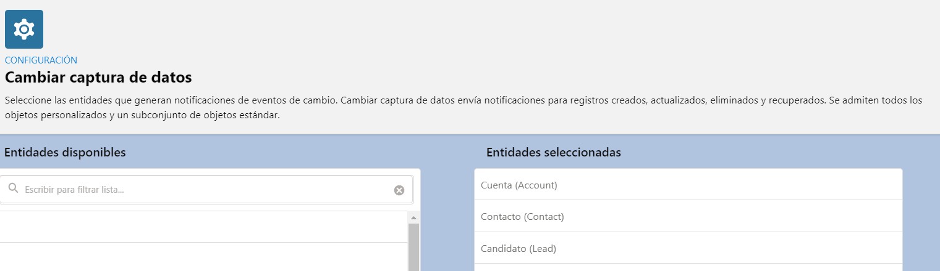Click the 'Entidades seleccionadas' heading
Screen dimensions: 940x271
coord(553,153)
